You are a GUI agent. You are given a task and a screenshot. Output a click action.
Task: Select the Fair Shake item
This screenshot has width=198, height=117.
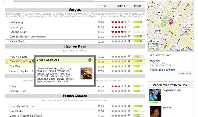coord(16,111)
